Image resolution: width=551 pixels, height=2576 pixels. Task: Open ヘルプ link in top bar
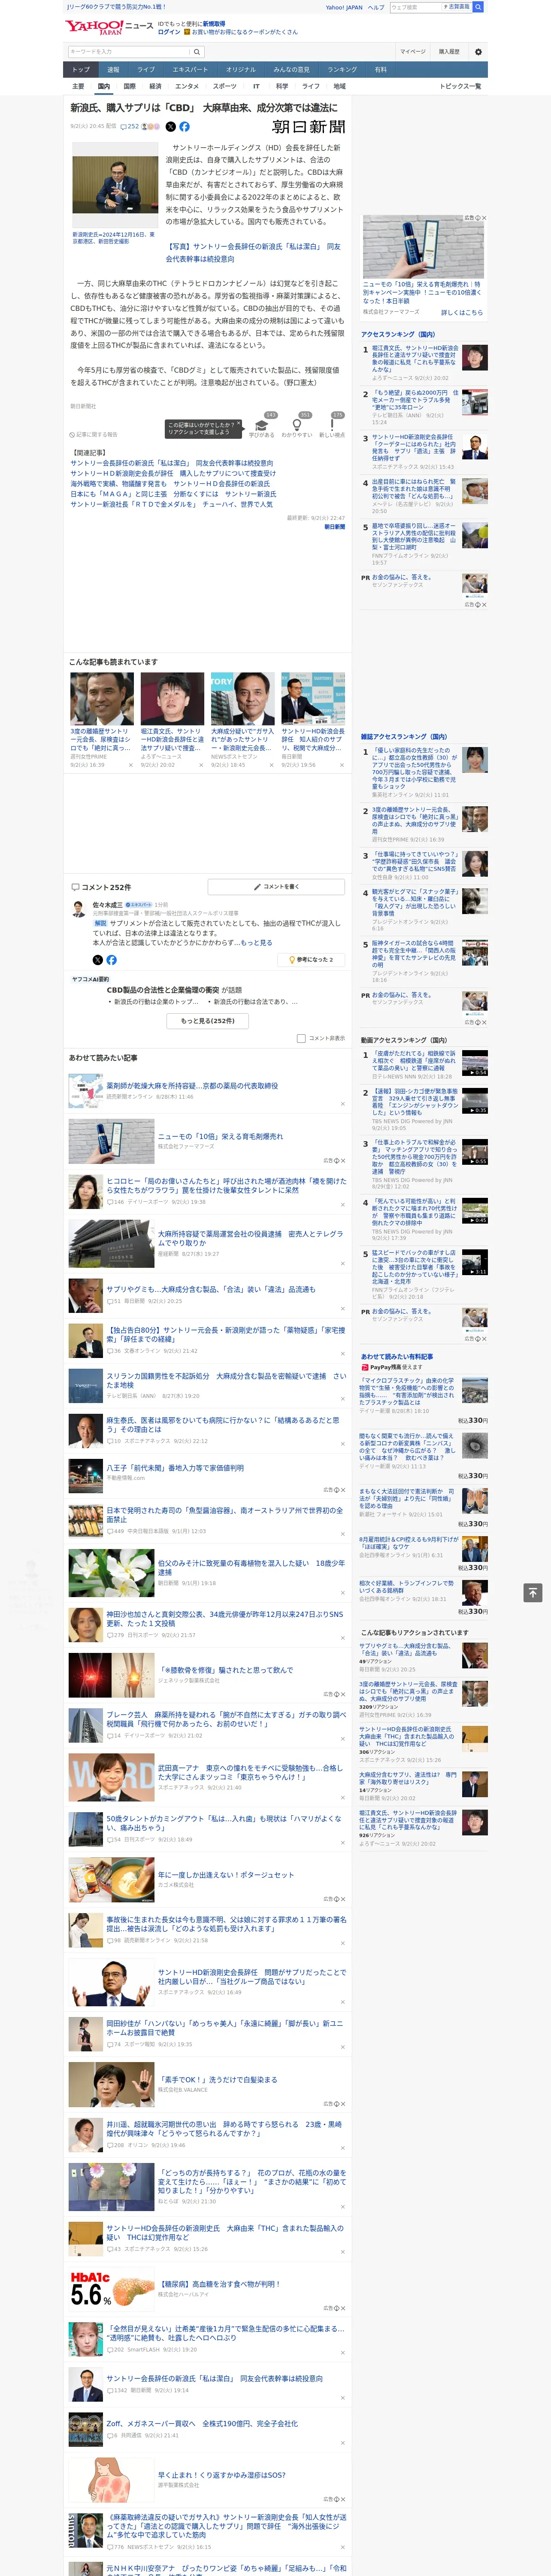pos(376,7)
